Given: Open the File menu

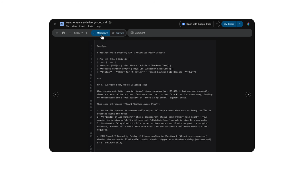Looking at the screenshot, I should tap(67, 26).
